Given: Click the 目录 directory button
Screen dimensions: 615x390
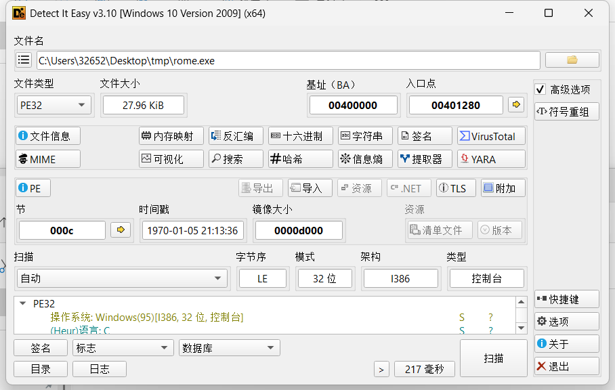Looking at the screenshot, I should [41, 369].
